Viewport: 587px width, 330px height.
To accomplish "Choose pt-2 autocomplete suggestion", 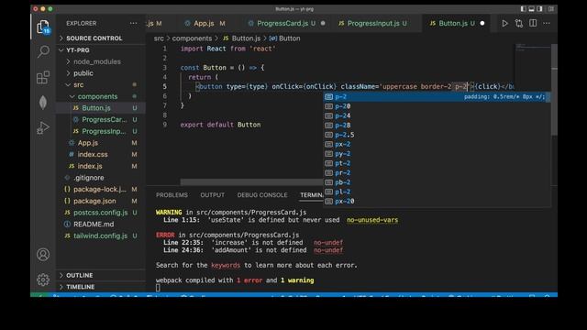I will point(437,163).
